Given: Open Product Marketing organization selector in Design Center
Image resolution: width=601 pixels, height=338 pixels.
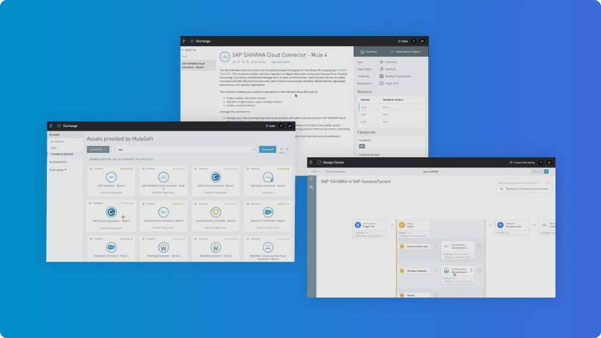Looking at the screenshot, I should coord(522,162).
